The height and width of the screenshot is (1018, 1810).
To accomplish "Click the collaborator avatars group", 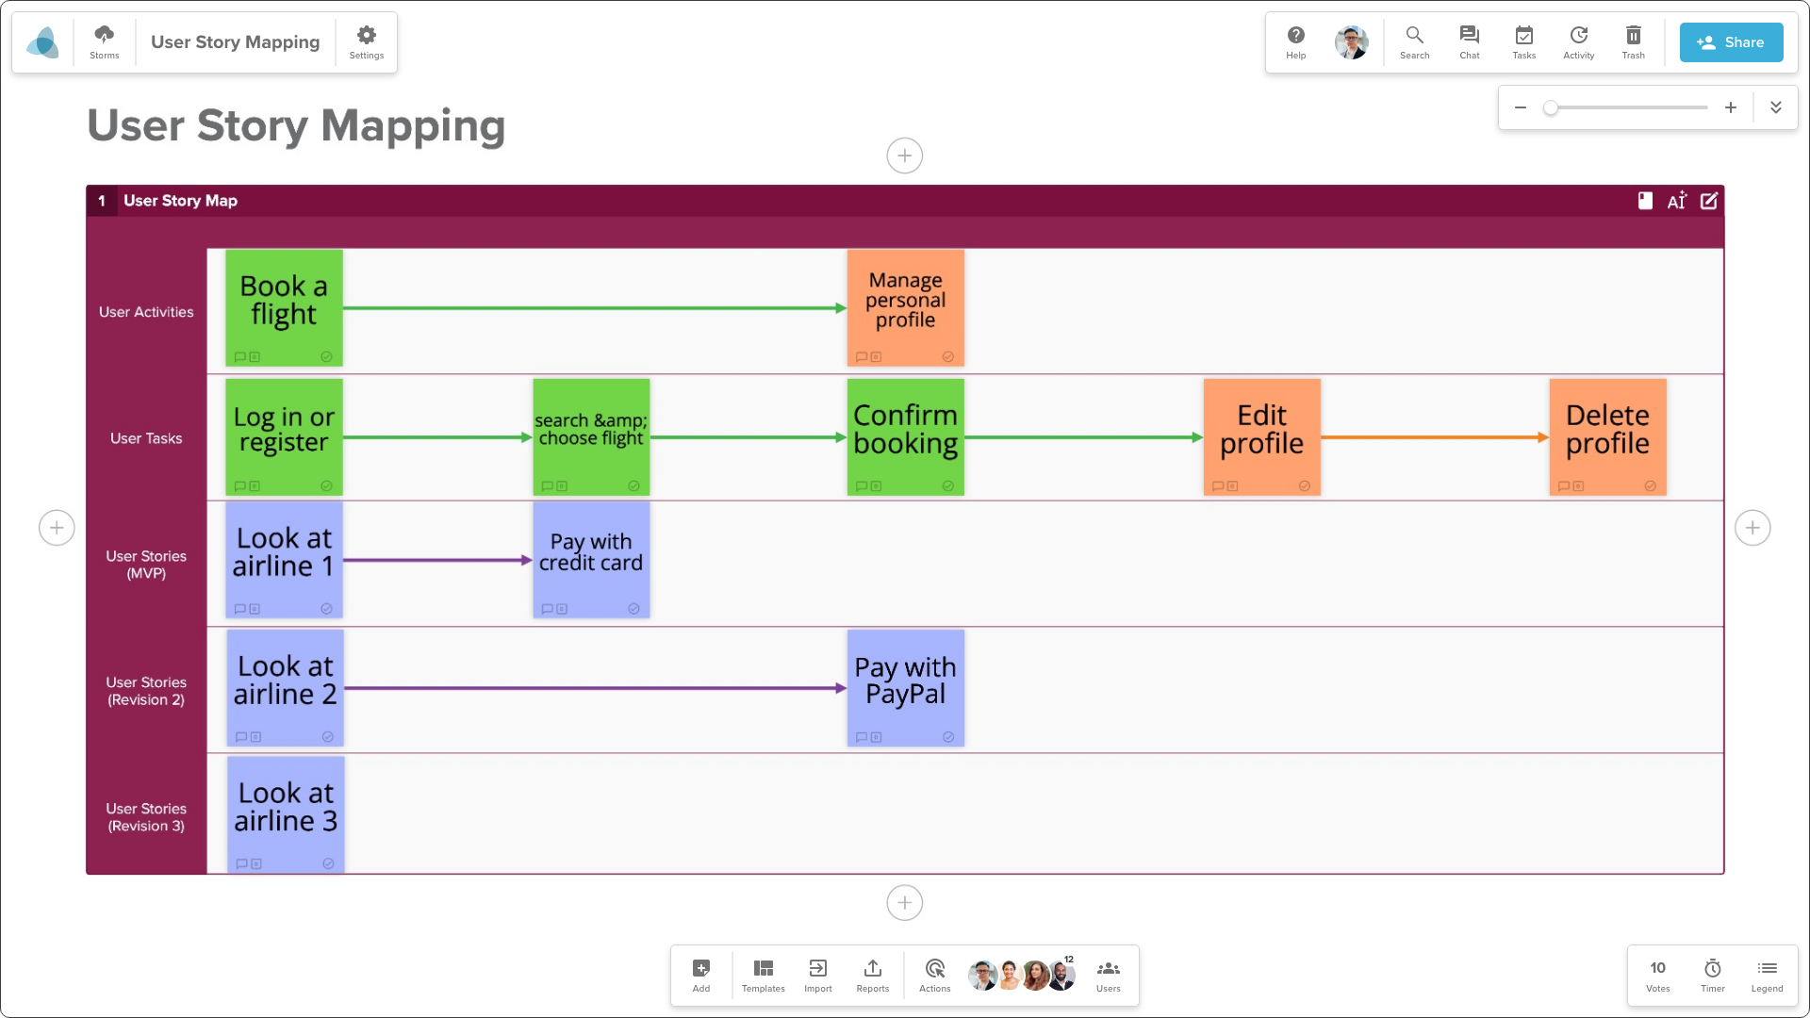I will click(x=1022, y=976).
